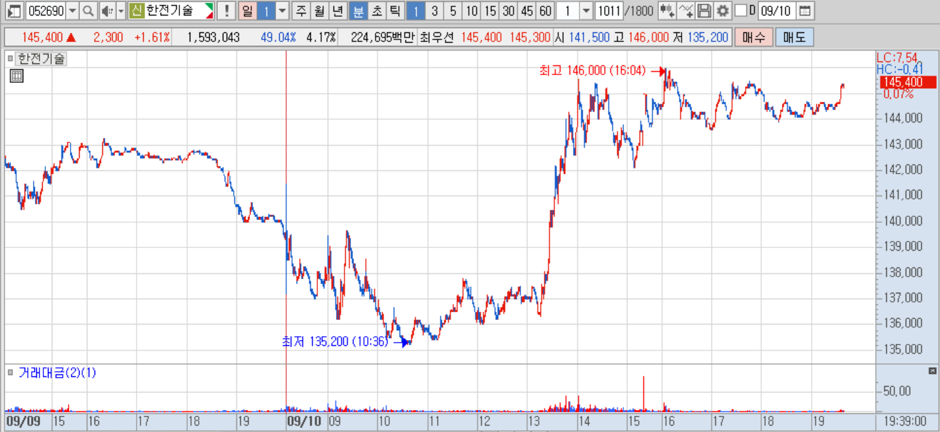Expand the stock code 052690 dropdown

click(x=72, y=11)
